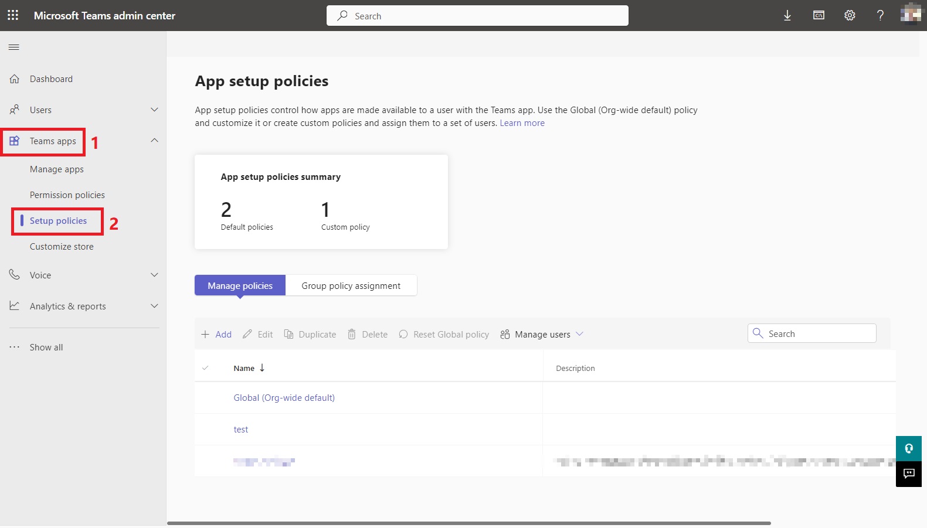Viewport: 927px width, 528px height.
Task: Click the Learn more link
Action: pos(522,123)
